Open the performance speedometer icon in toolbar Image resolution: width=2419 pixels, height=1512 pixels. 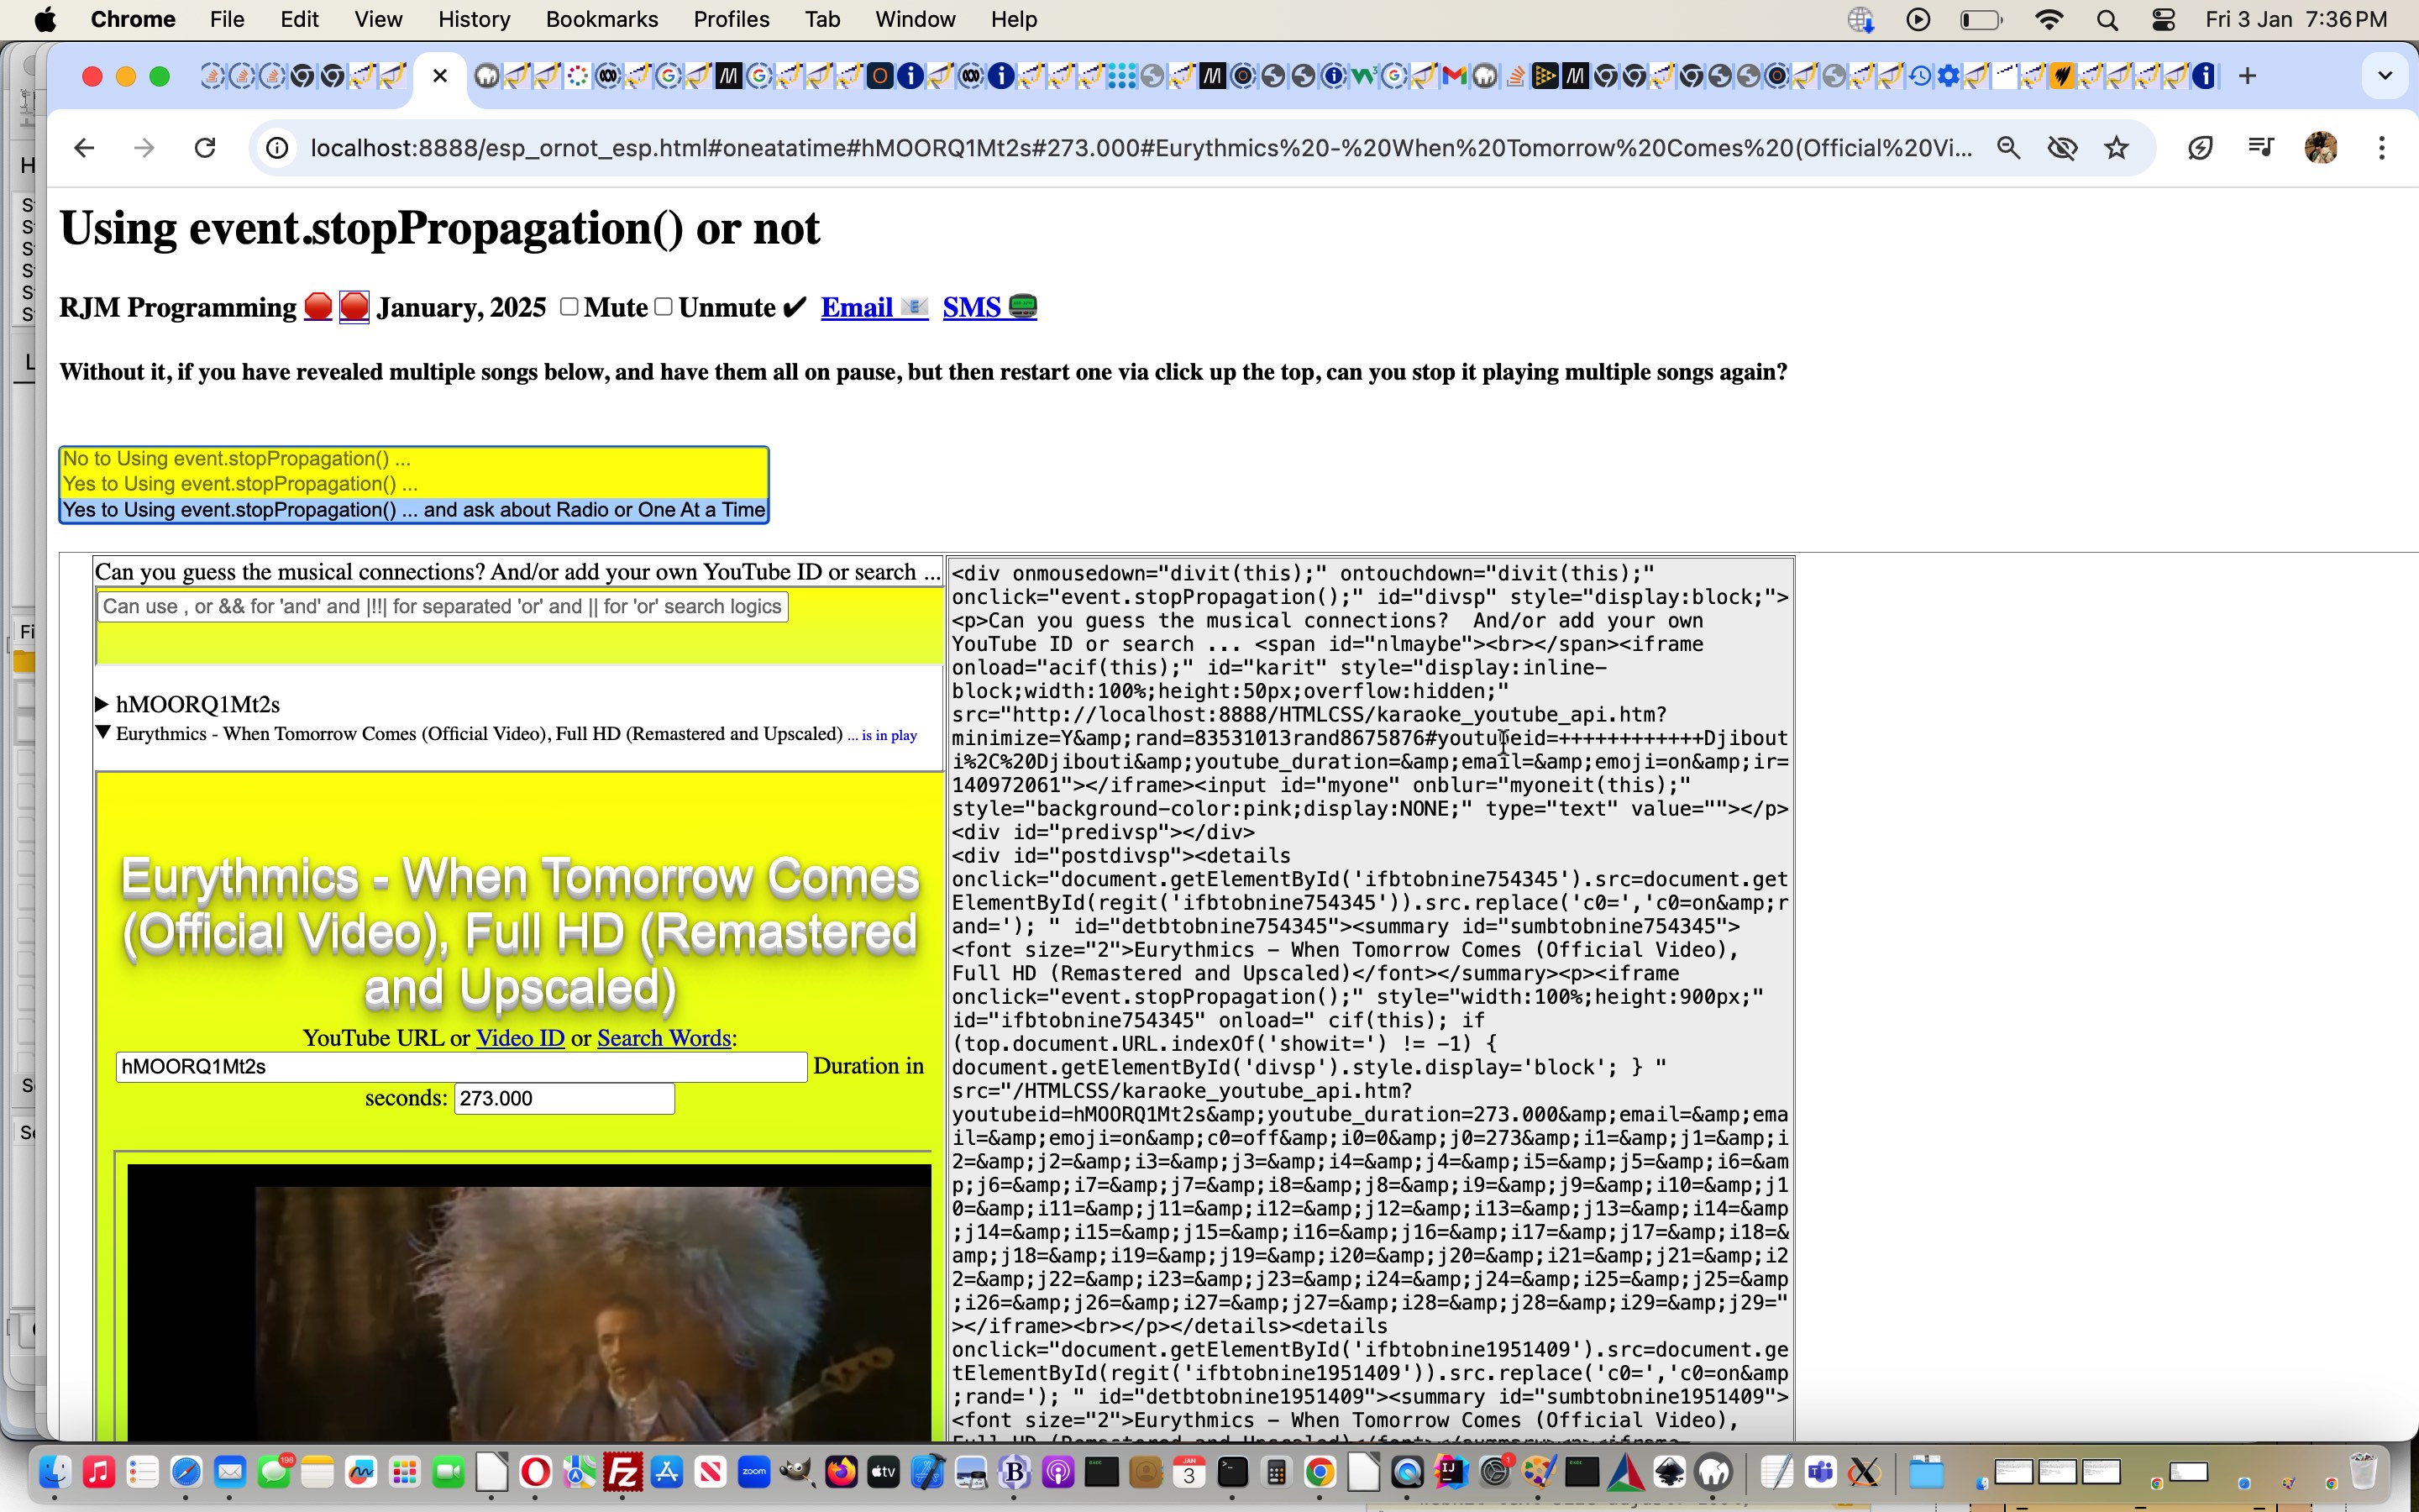[x=2200, y=148]
